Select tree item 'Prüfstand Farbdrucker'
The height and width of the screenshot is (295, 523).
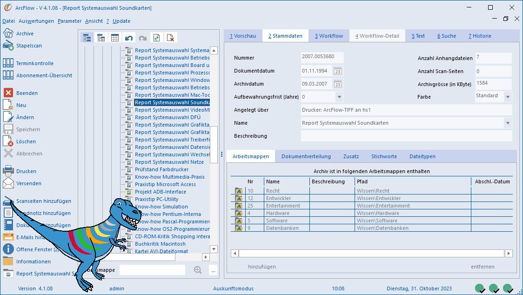tap(162, 169)
